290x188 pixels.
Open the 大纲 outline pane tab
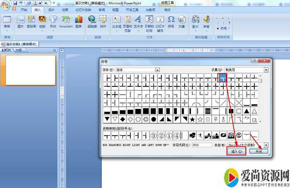pos(18,50)
